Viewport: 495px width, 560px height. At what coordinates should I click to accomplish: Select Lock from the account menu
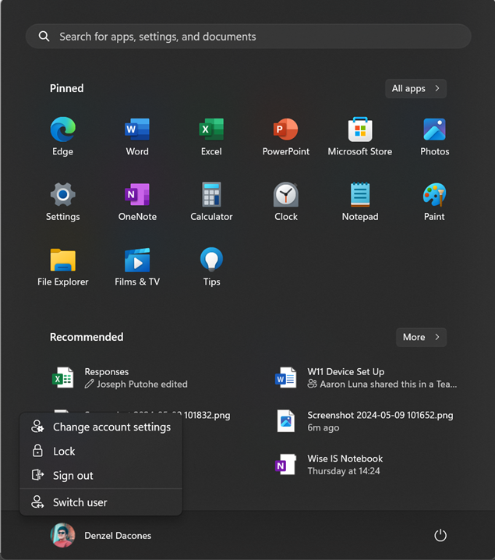click(101, 451)
